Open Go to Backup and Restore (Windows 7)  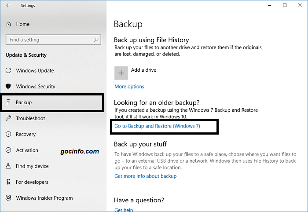157,126
